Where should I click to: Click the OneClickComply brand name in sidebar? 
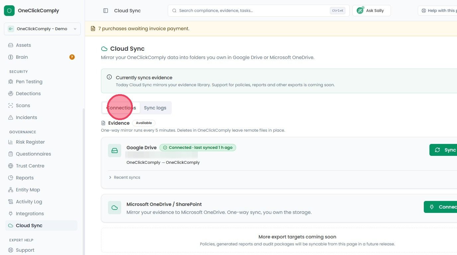(x=39, y=11)
